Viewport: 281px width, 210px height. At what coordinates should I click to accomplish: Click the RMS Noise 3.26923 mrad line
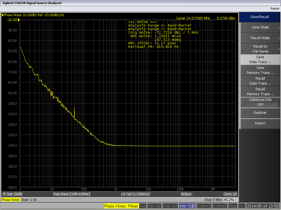[x=155, y=36]
